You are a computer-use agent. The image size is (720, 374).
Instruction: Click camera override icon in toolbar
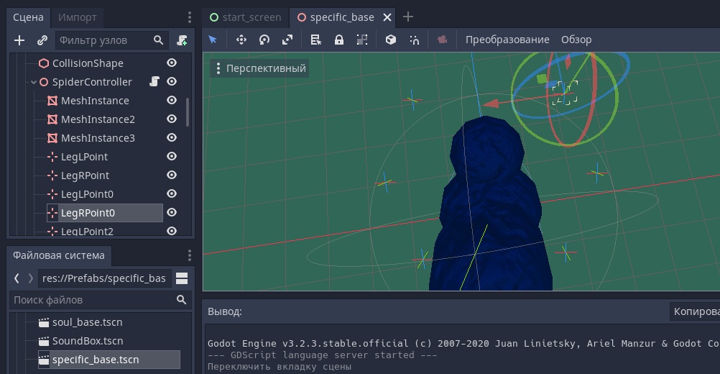pyautogui.click(x=442, y=40)
